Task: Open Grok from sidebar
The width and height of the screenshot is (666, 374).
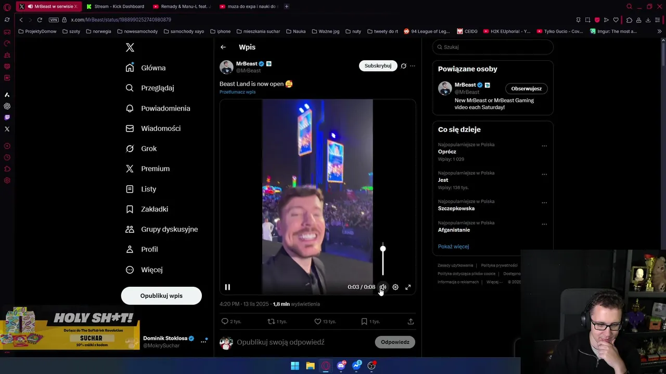Action: pos(141,149)
